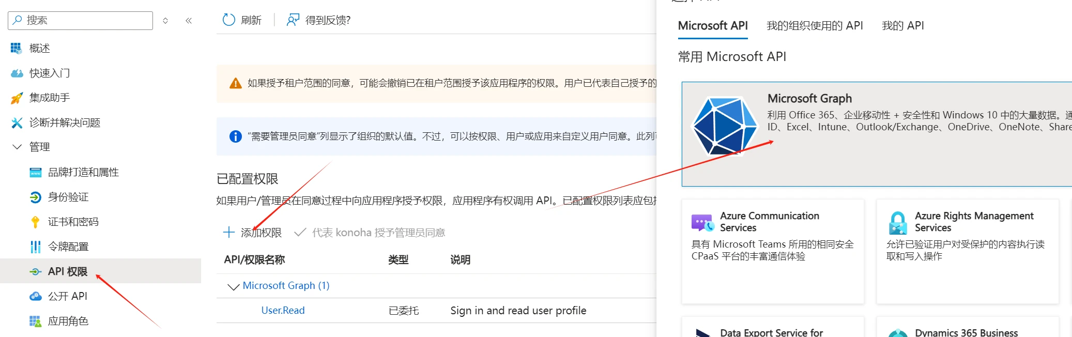Click the checkmark icon beside 授予管理员同意

coord(300,232)
